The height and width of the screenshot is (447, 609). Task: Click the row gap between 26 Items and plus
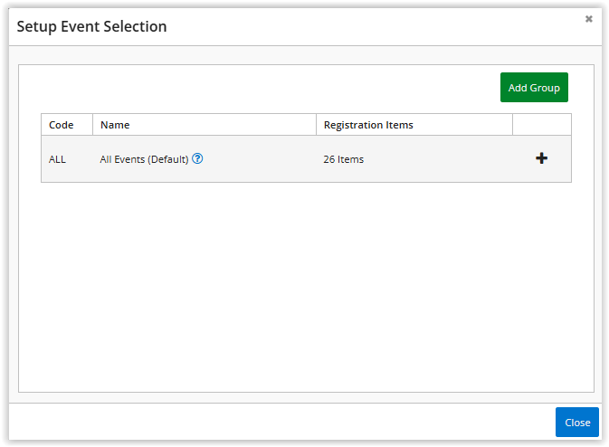pyautogui.click(x=452, y=159)
